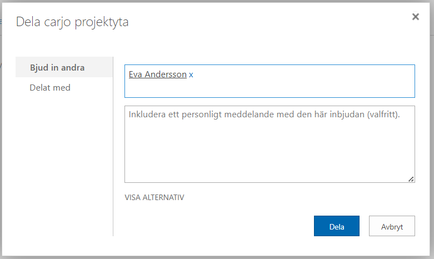Click the Inkludera ett personligt meddelande placeholder
The image size is (434, 259).
(x=265, y=114)
